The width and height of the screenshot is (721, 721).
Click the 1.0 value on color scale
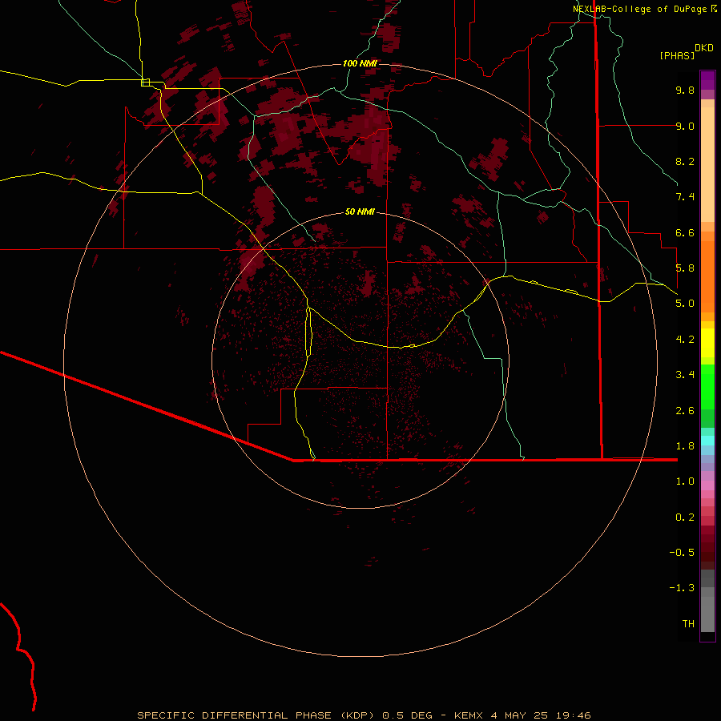point(685,481)
